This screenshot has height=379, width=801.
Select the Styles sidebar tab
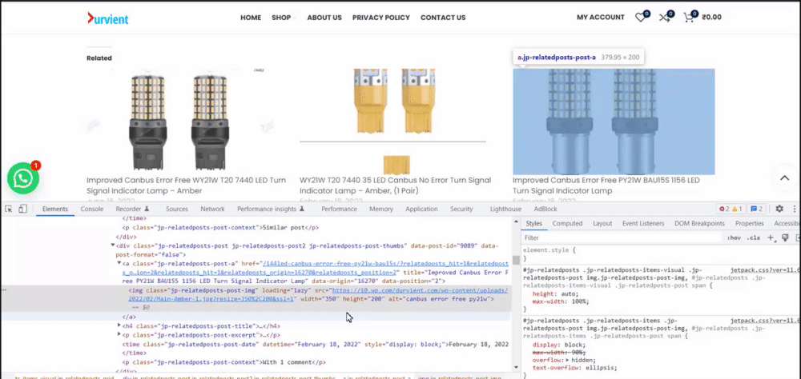(533, 223)
